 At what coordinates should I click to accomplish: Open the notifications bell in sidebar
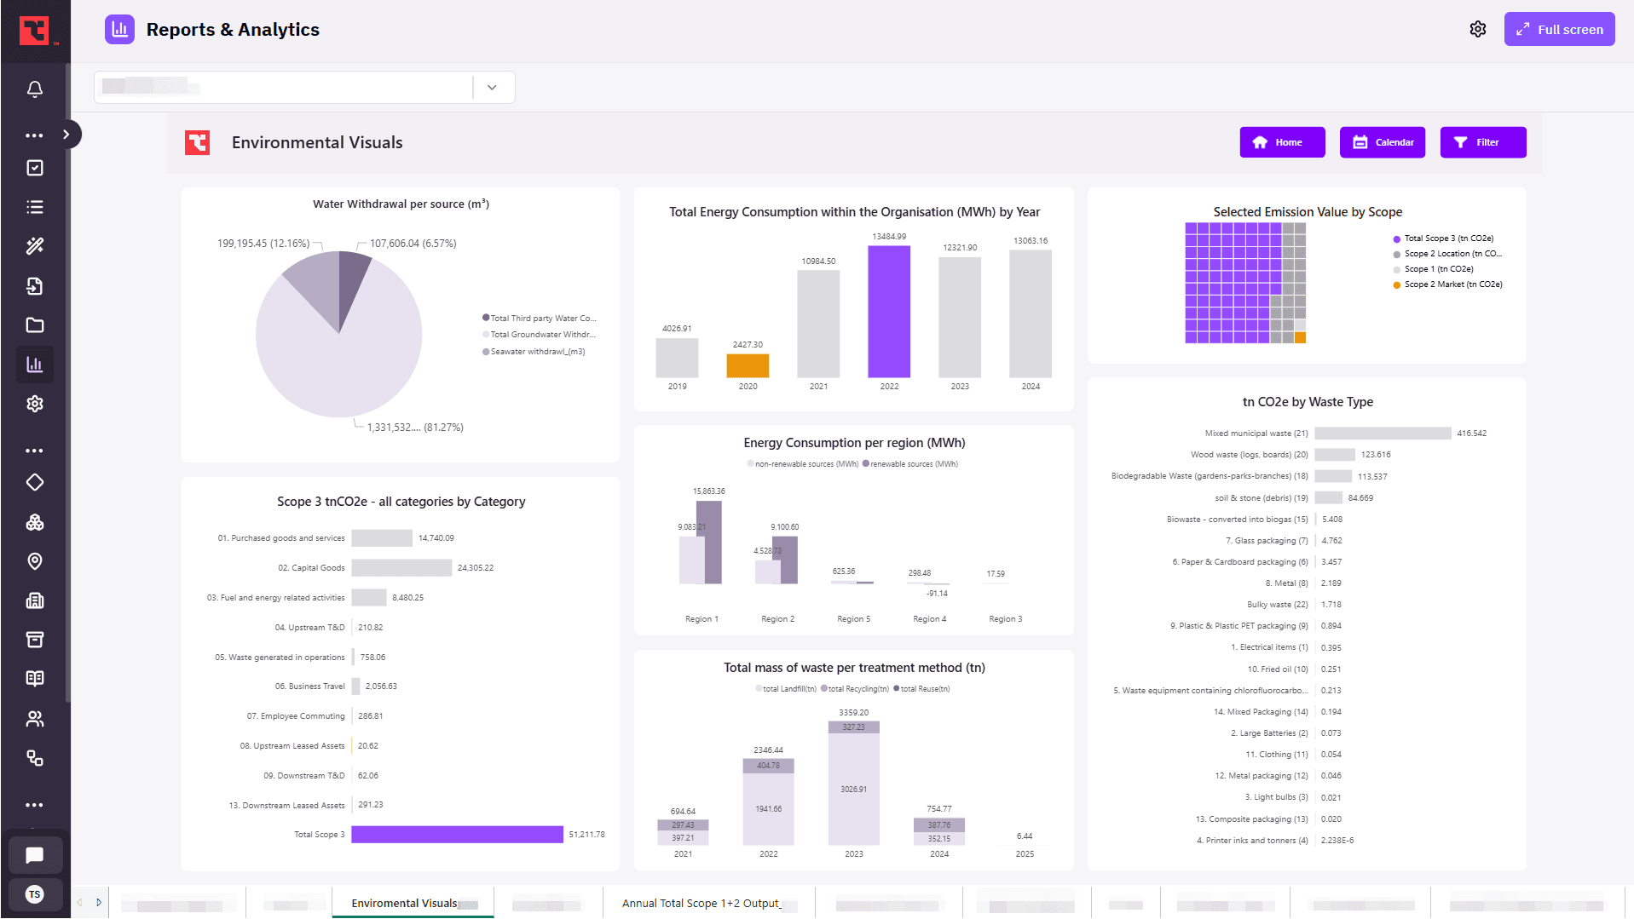click(x=35, y=89)
